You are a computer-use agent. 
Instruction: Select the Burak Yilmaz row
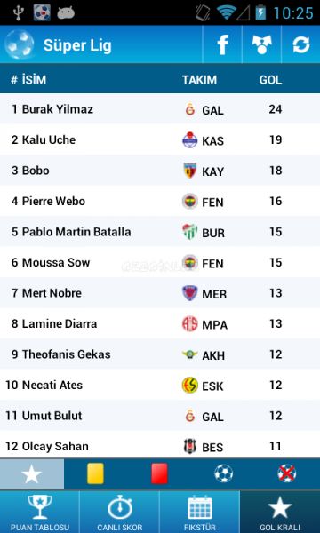pos(160,109)
